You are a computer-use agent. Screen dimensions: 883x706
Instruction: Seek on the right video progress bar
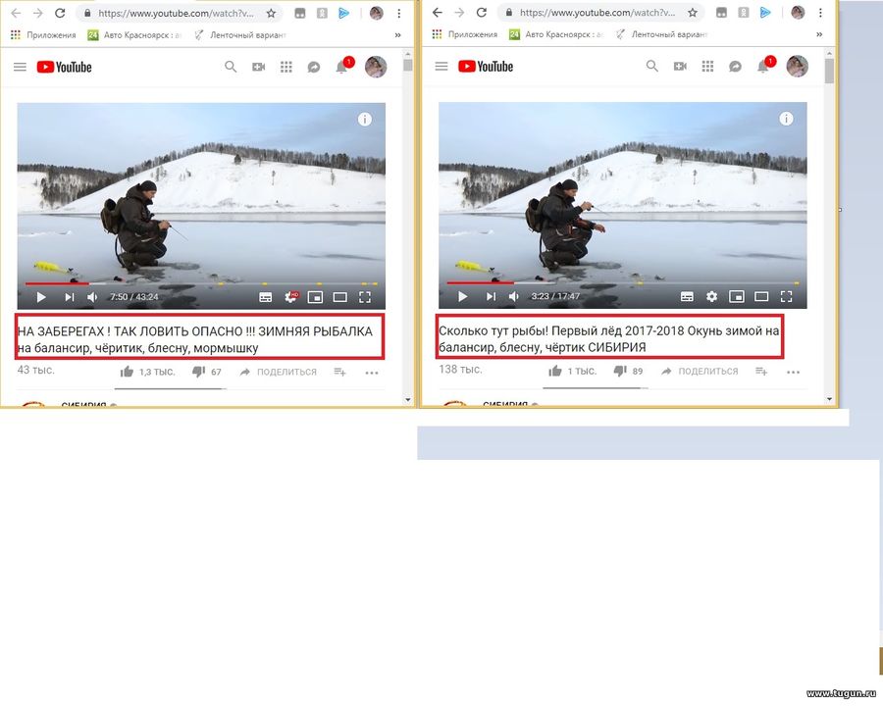623,283
